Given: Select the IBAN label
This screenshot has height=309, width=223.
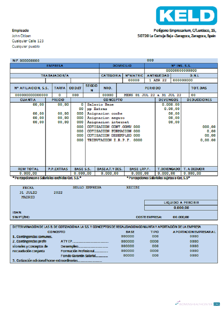Looking at the screenshot, I should pyautogui.click(x=17, y=212).
